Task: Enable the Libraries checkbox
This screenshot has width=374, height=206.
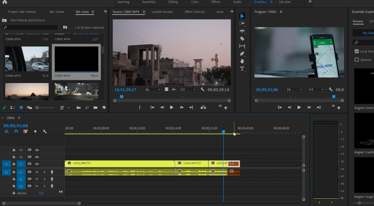Action: point(357,60)
